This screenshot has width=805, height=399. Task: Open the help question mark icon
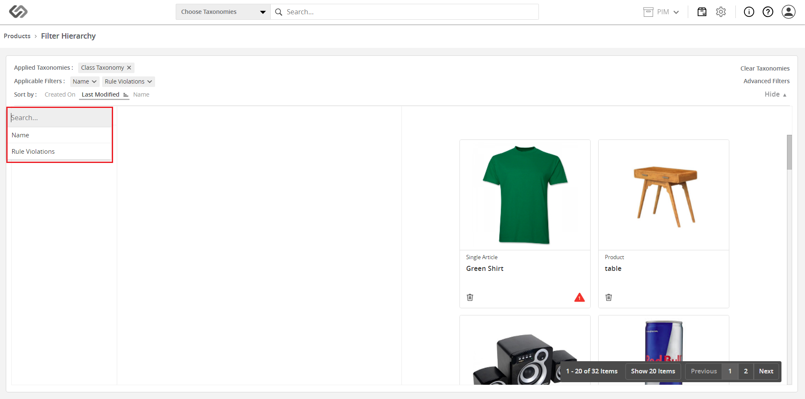[x=768, y=12]
